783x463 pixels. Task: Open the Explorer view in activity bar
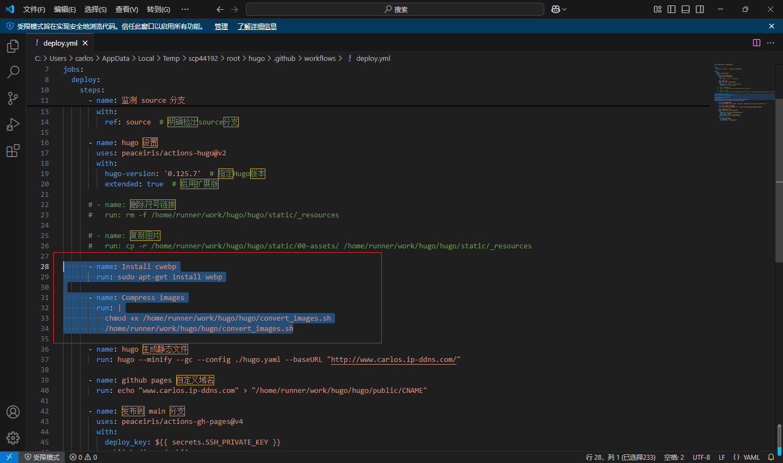[x=13, y=46]
